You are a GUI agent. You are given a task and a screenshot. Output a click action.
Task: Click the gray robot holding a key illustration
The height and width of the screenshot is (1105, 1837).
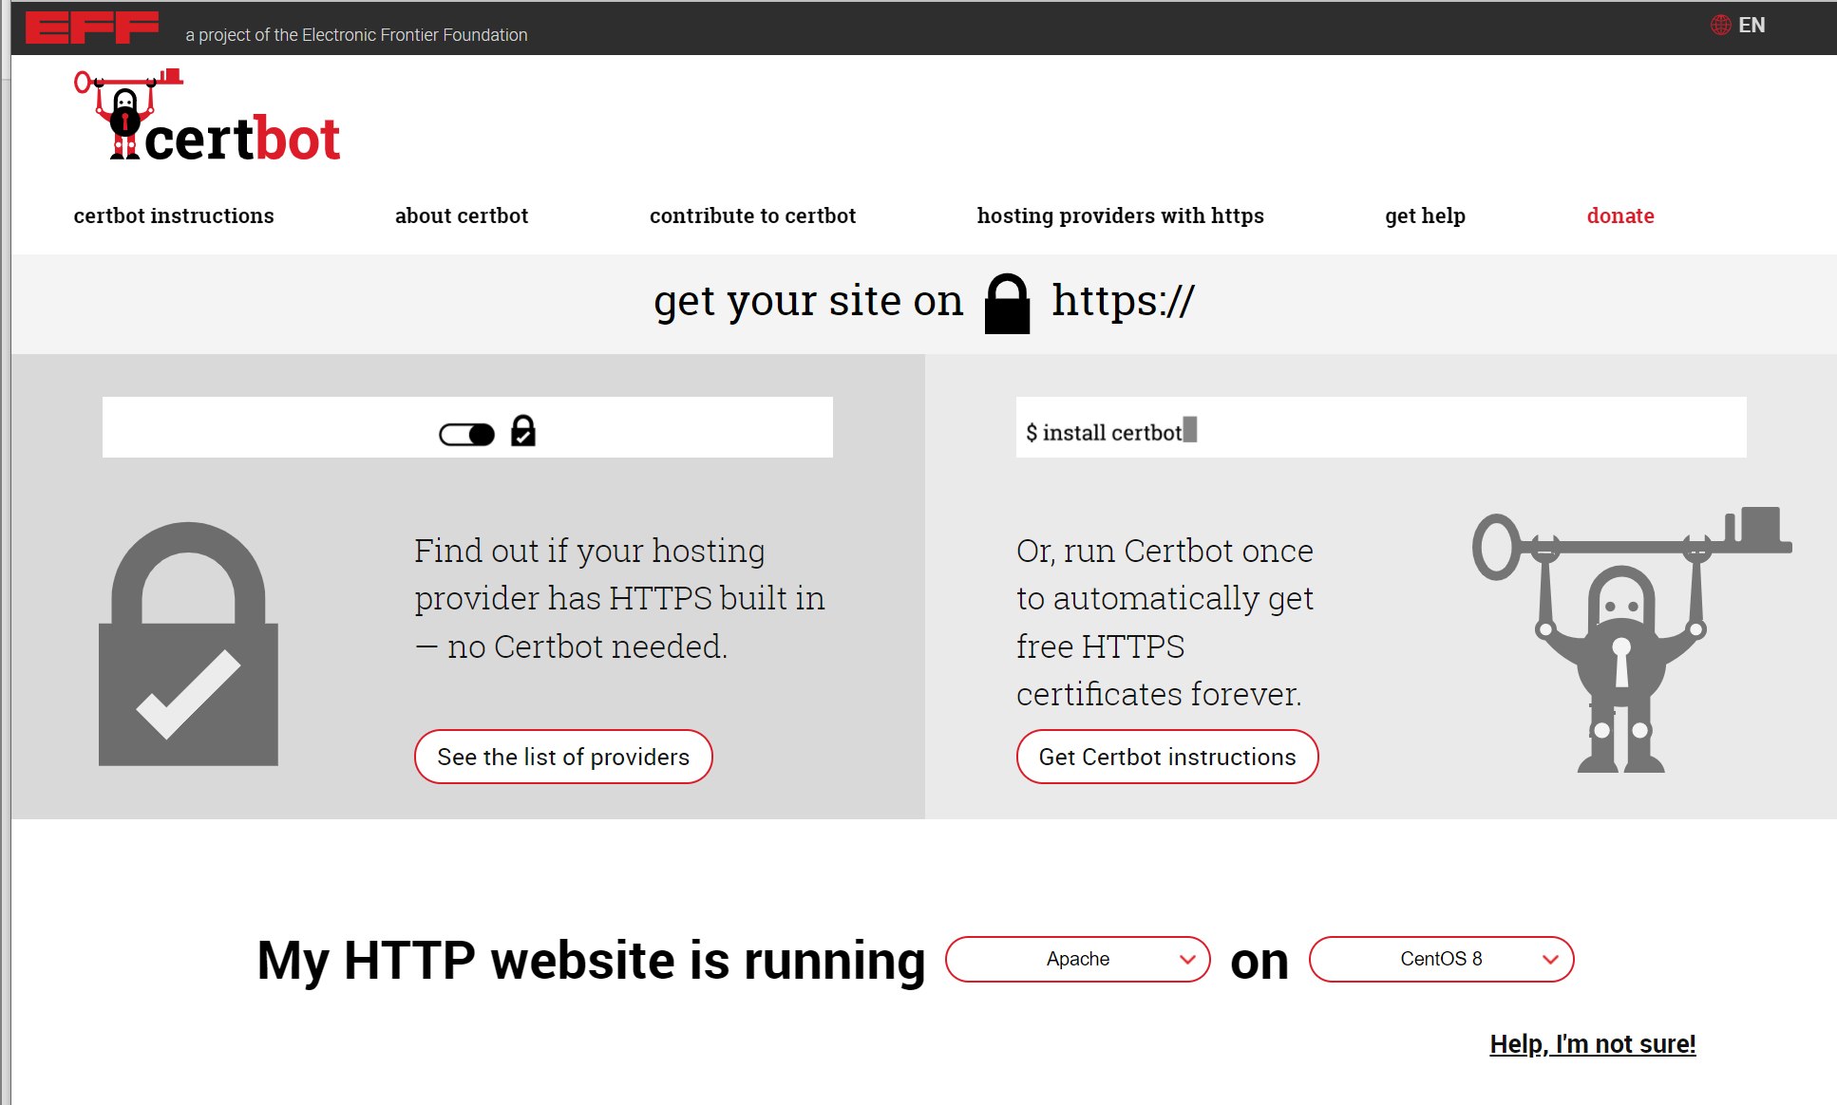click(x=1631, y=639)
